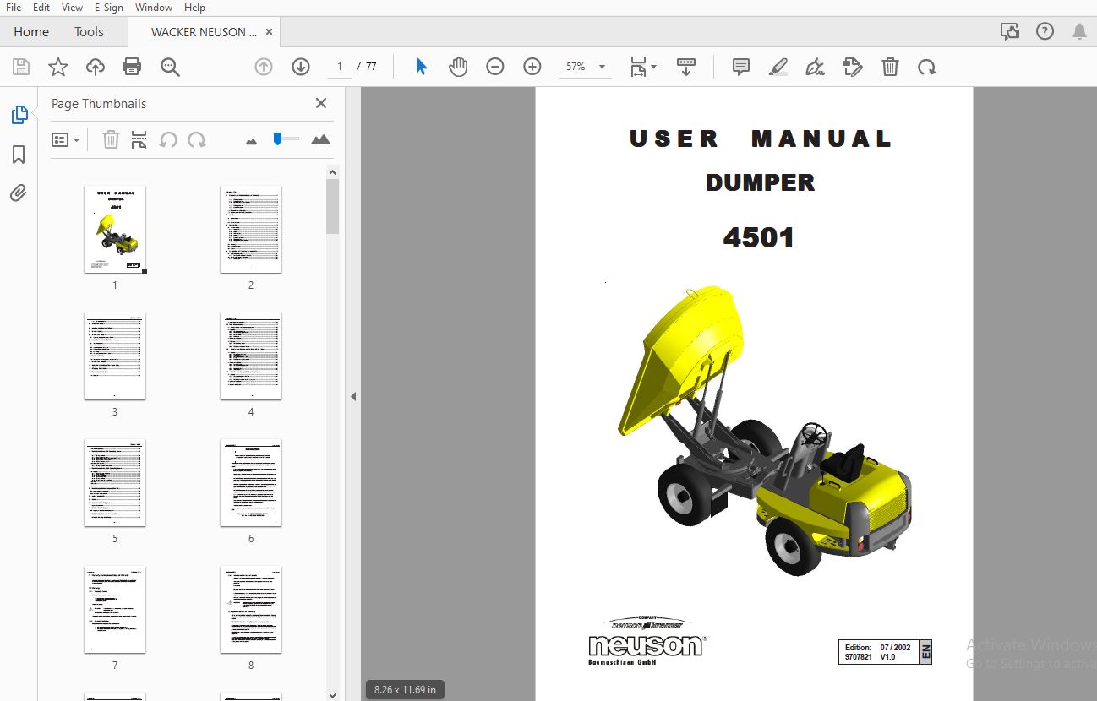1097x701 pixels.
Task: Open the View menu
Action: pos(73,8)
